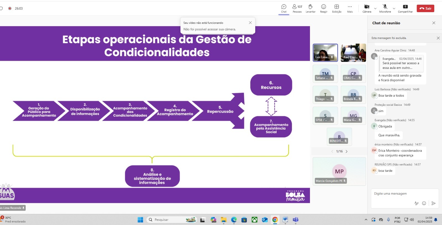Open Exibição view options
This screenshot has height=225, width=442.
point(336,8)
